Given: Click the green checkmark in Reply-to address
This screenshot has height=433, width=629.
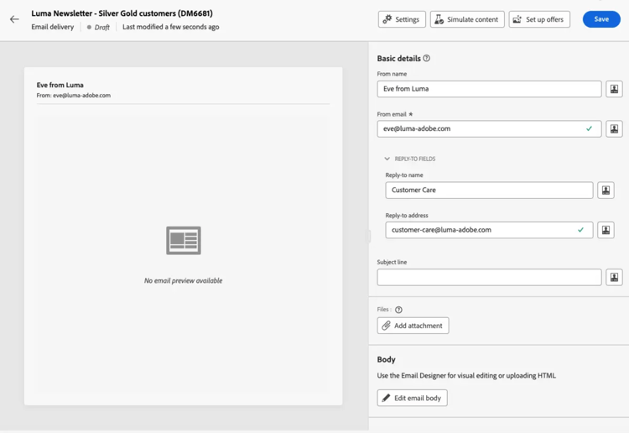Looking at the screenshot, I should (580, 230).
